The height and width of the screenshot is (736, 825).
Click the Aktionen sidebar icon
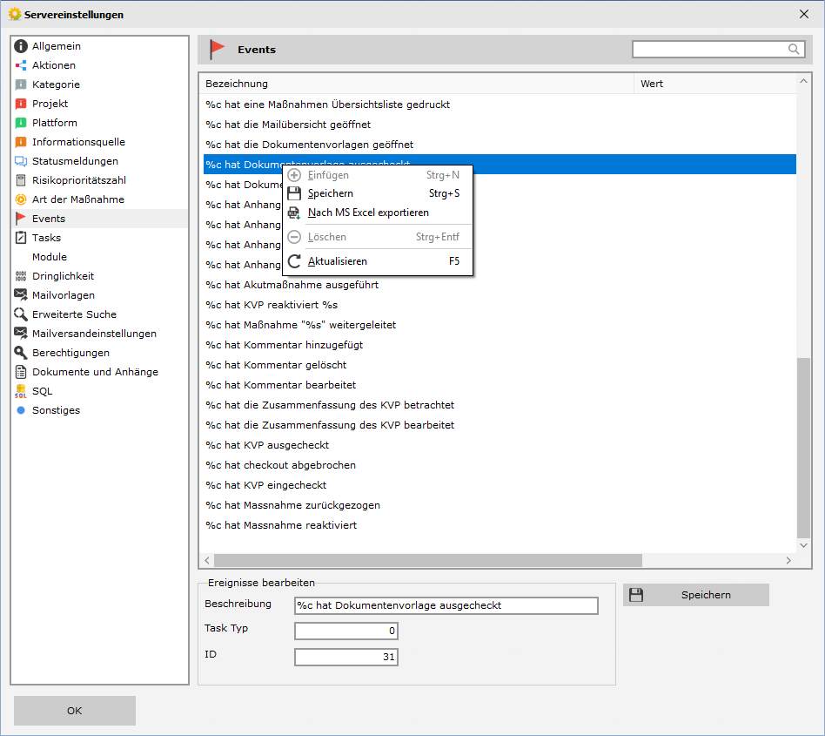click(x=21, y=65)
